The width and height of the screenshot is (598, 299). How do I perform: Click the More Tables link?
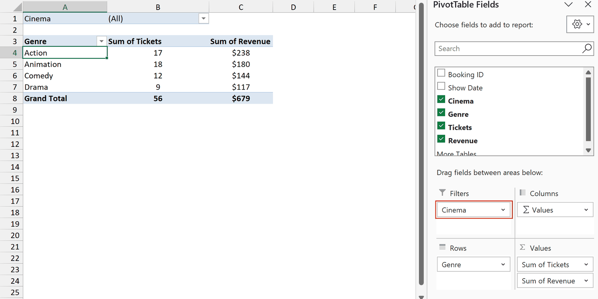[x=456, y=154]
